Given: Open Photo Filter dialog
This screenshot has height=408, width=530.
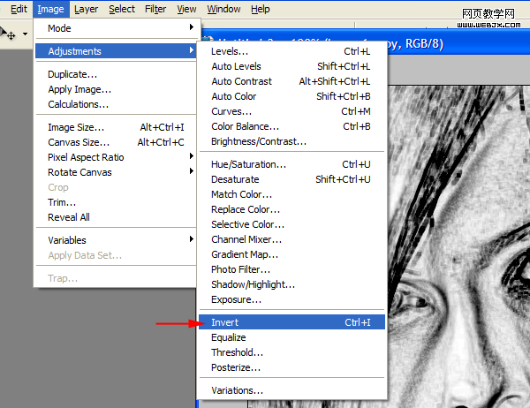Looking at the screenshot, I should tap(291, 269).
